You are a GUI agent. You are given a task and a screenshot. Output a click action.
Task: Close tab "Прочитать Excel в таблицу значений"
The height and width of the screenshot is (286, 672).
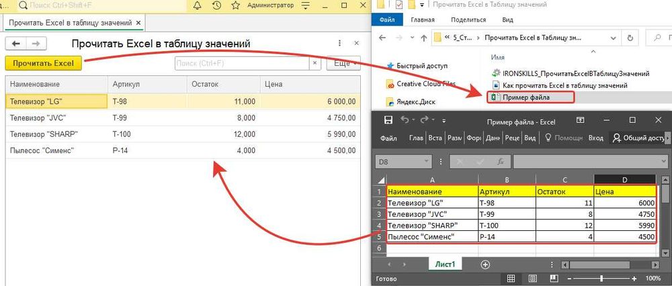[x=138, y=23]
